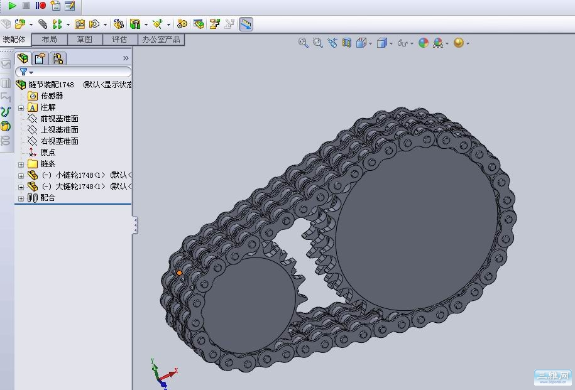Expand the panel tabs with double chevron
This screenshot has height=390, width=575.
[126, 58]
